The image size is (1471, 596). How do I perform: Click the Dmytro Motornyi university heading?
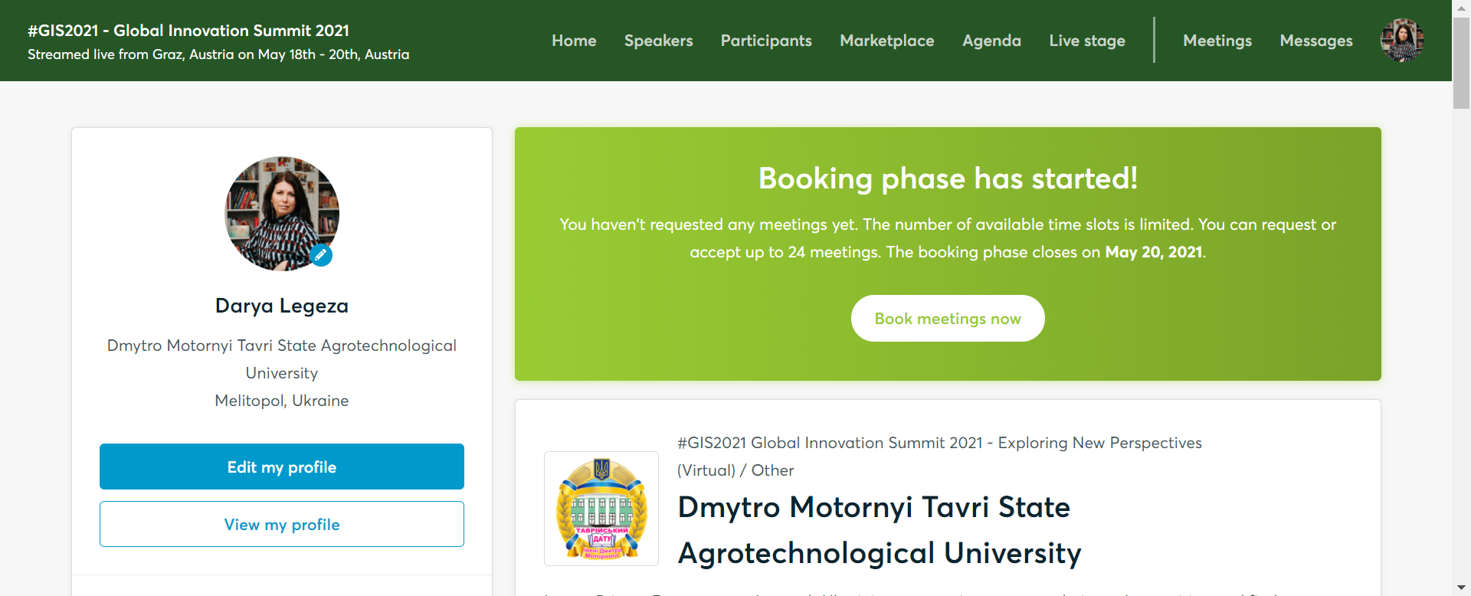[879, 530]
